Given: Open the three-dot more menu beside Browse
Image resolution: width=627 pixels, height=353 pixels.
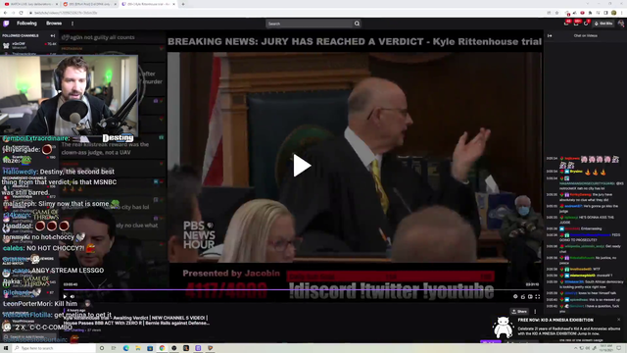Looking at the screenshot, I should (72, 24).
